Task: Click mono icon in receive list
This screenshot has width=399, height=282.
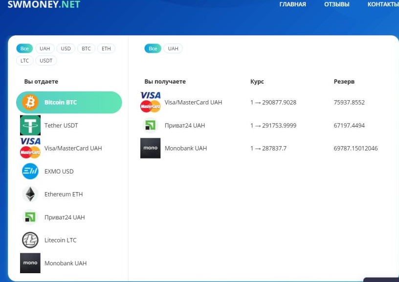Action: click(151, 148)
